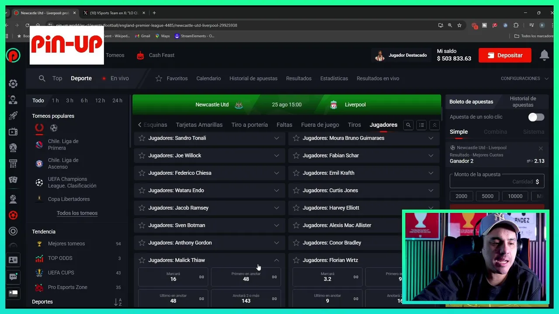
Task: Collapse the Malick Thiaw market chevron
Action: [276, 260]
